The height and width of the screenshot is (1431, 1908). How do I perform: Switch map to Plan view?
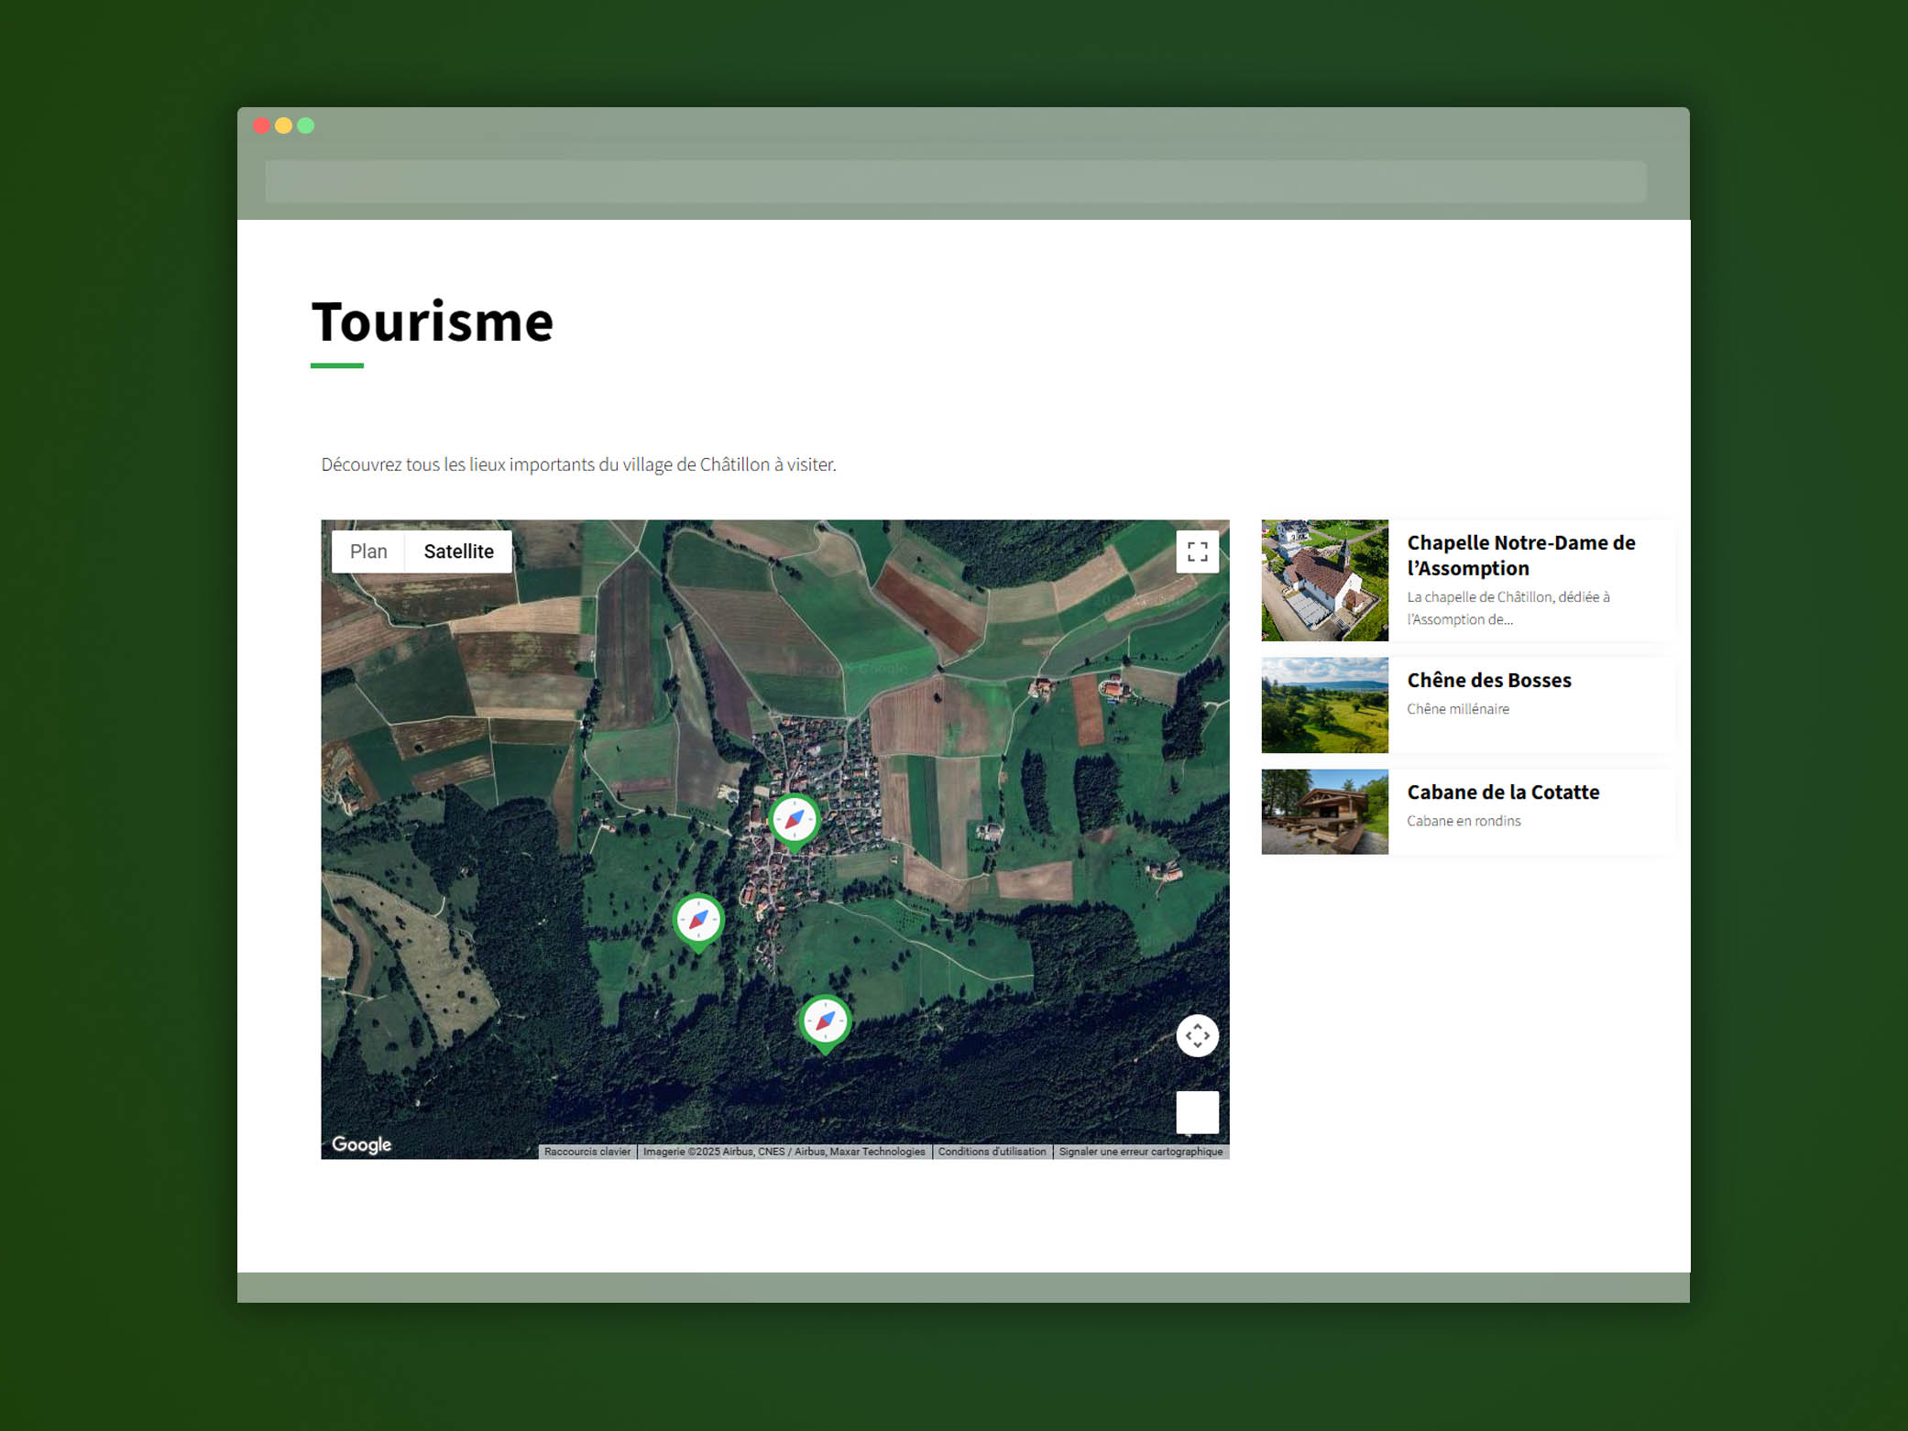tap(367, 551)
